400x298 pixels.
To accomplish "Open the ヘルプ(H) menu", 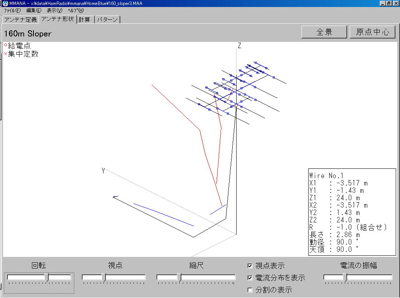I will [x=75, y=10].
